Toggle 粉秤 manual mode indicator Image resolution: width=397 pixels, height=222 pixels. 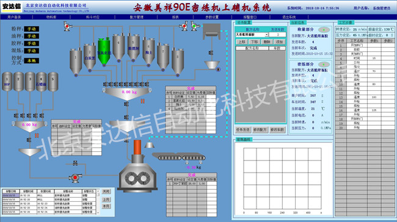31,29
